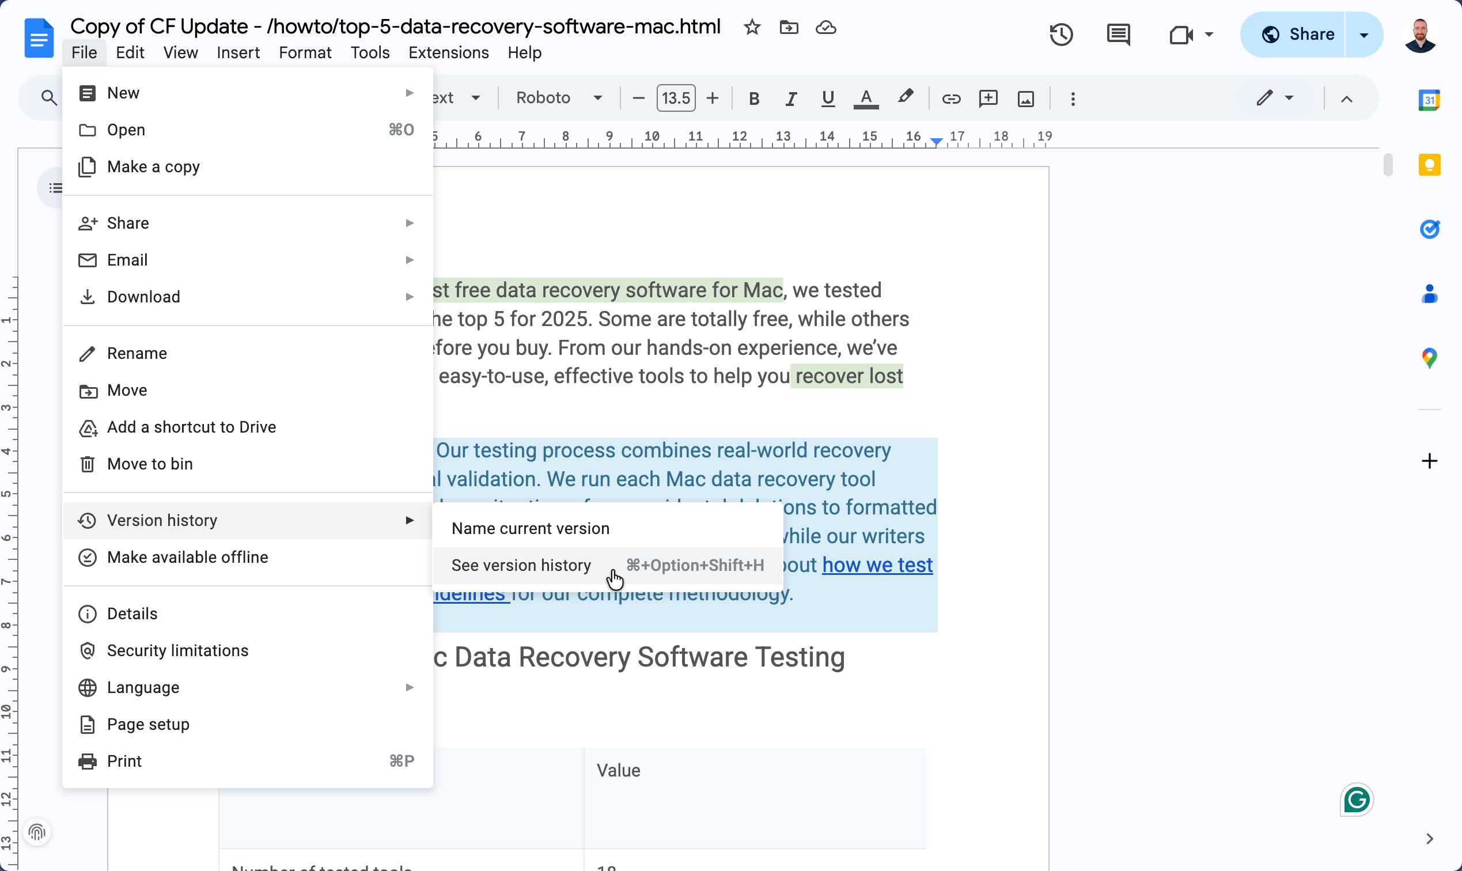Open the 'how we test' link
The image size is (1462, 871).
[877, 565]
